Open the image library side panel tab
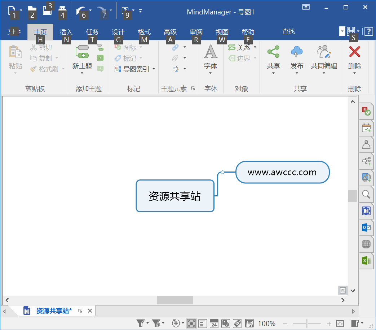 point(366,178)
